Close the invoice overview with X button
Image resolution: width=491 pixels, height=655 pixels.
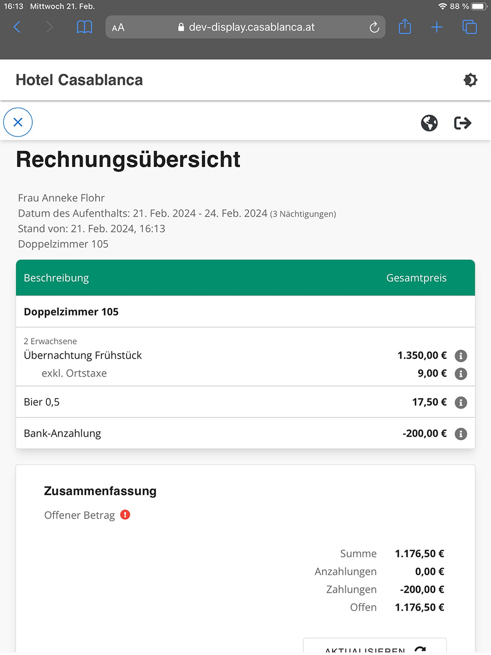click(18, 122)
